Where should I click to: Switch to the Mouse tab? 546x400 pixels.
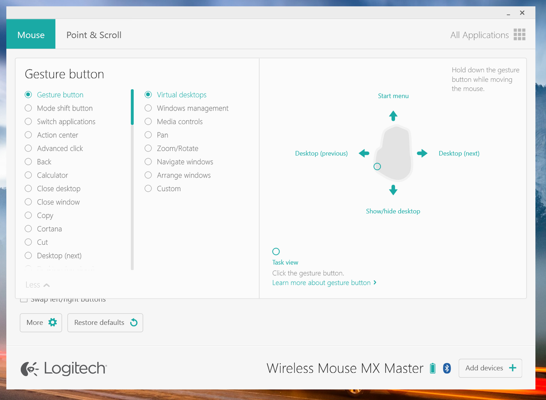tap(30, 35)
